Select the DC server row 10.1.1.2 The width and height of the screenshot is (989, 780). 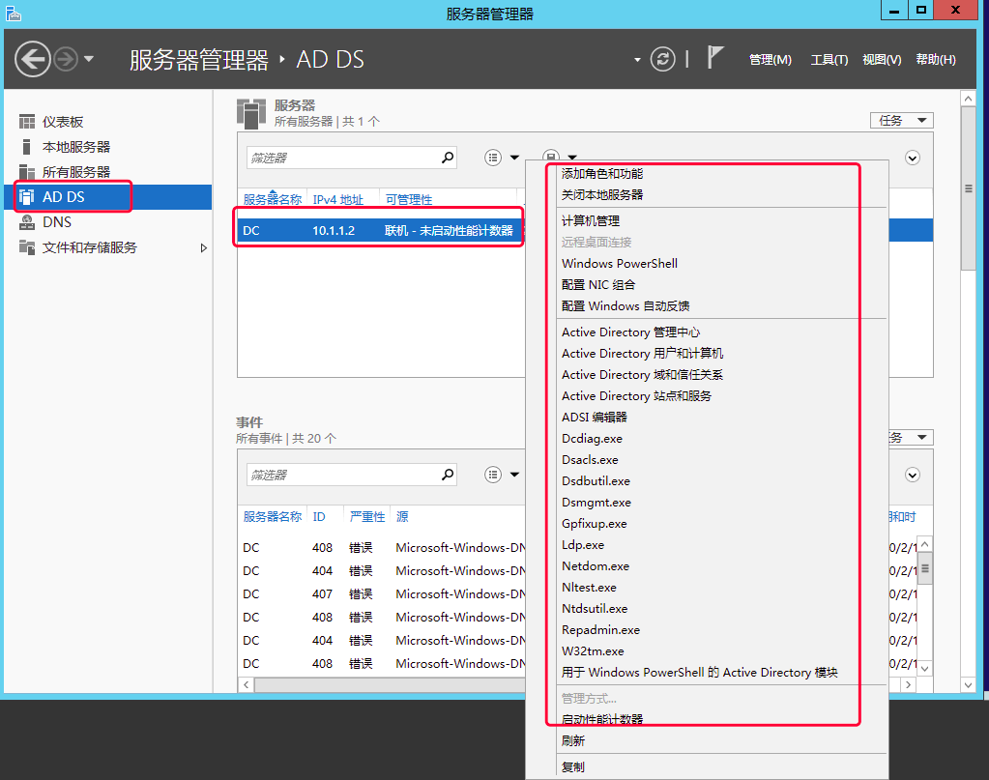point(380,230)
